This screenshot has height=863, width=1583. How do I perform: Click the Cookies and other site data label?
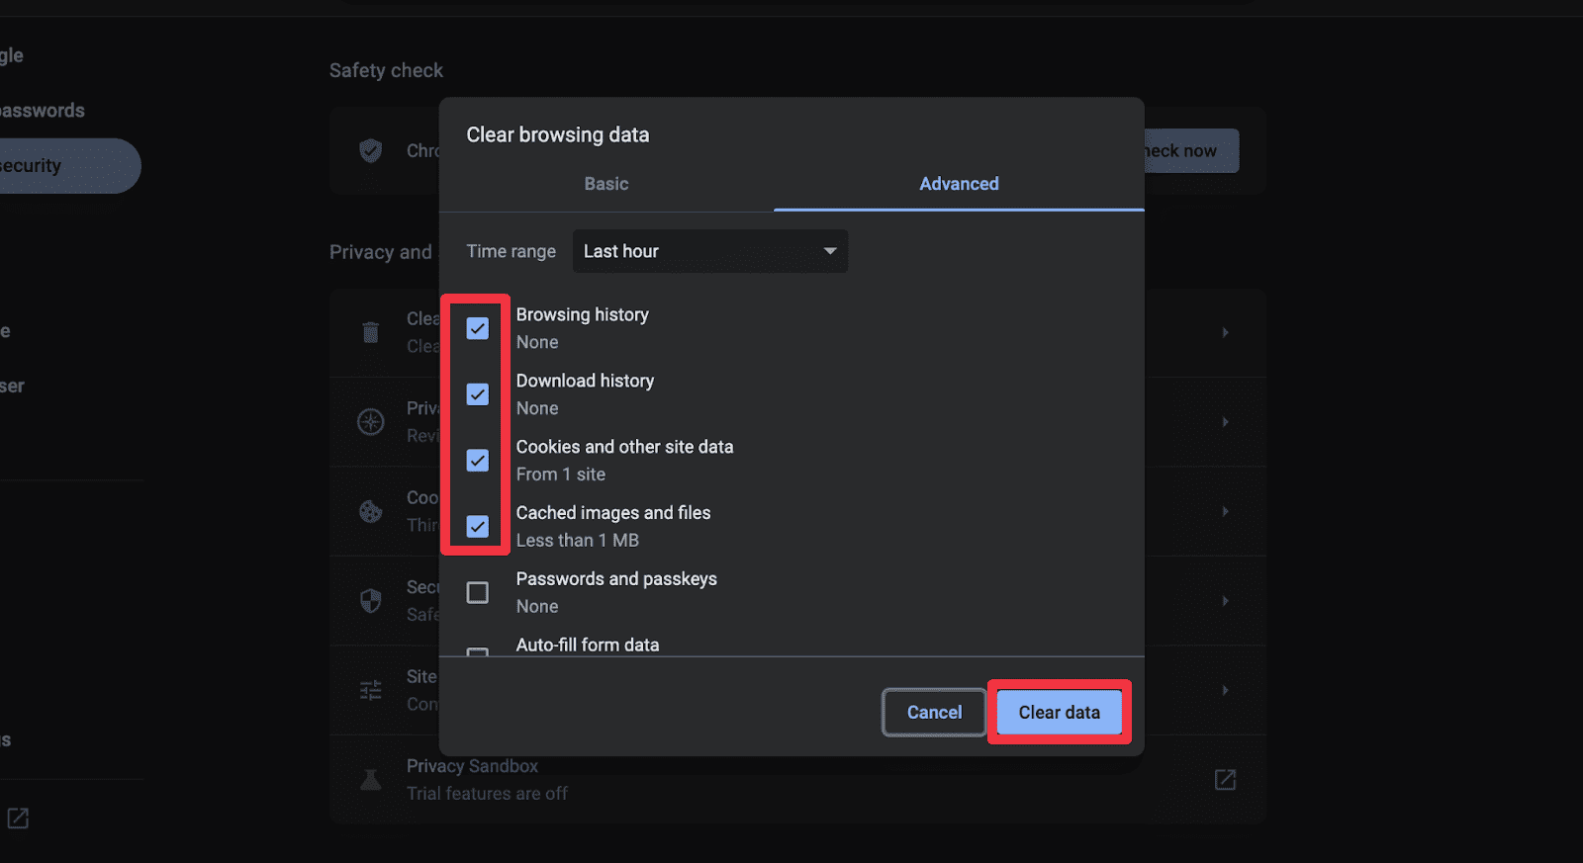pos(624,447)
